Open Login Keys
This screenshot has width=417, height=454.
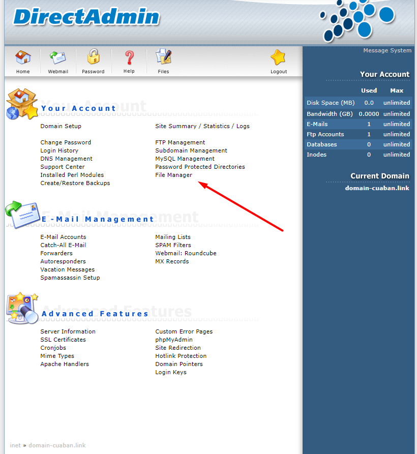point(171,372)
